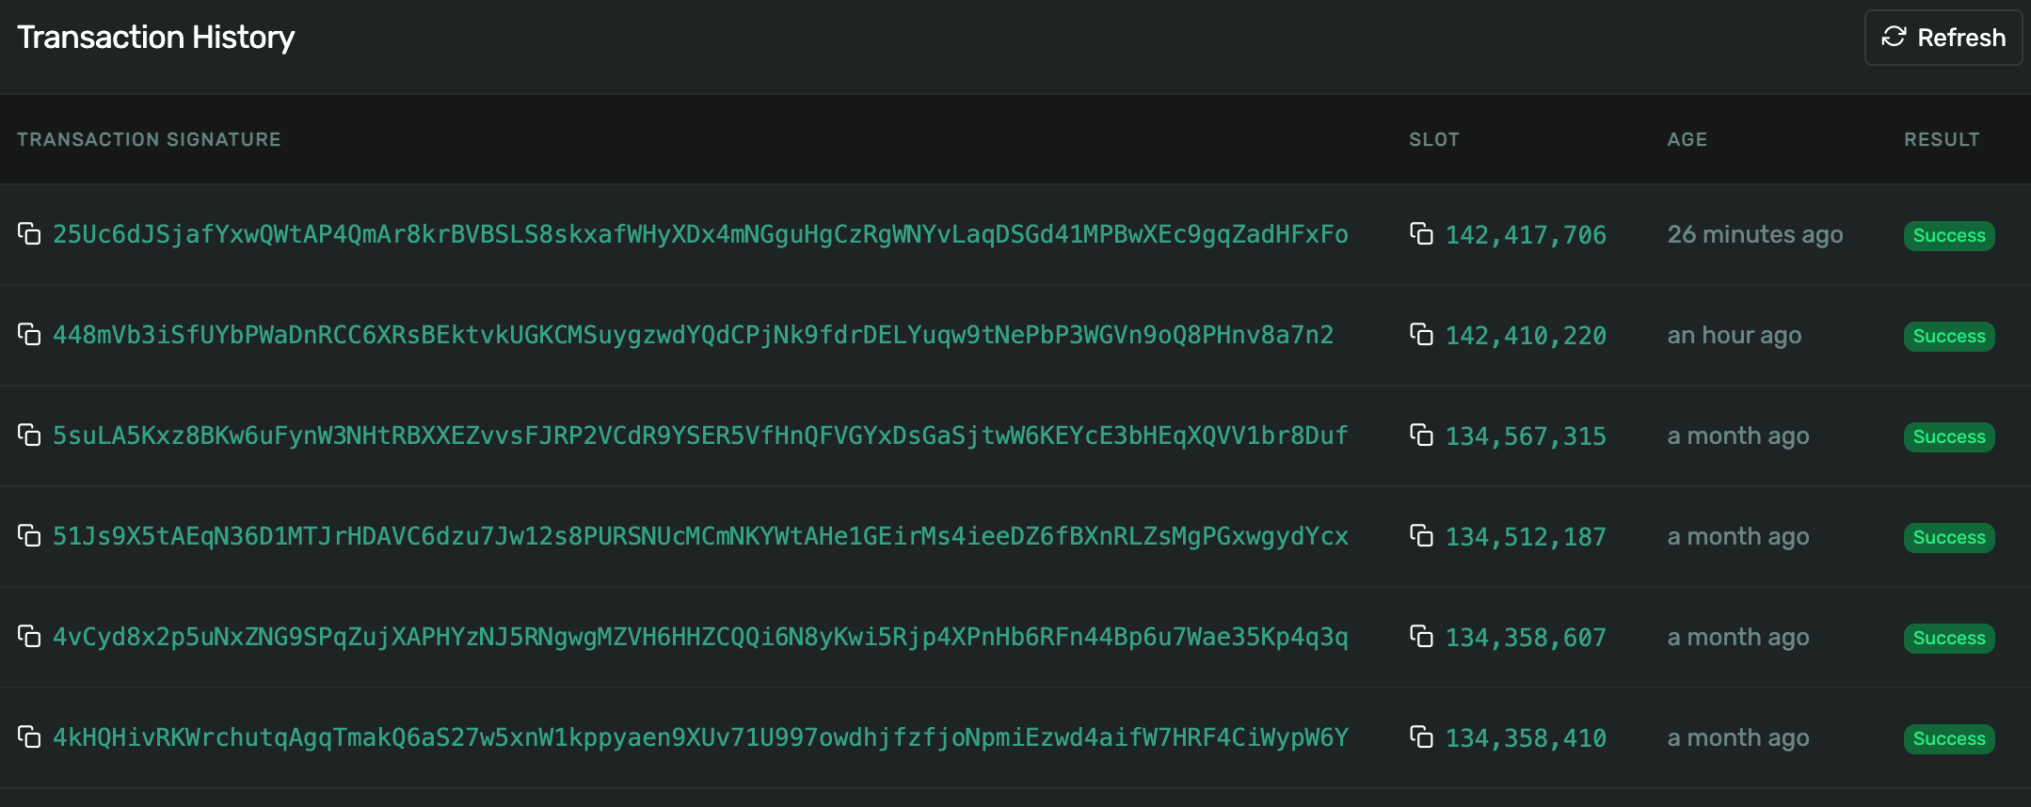Image resolution: width=2031 pixels, height=807 pixels.
Task: Click the Transaction Signature column header
Action: pos(149,139)
